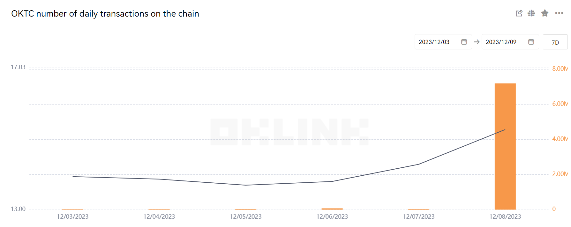Click the line point above 12/03/2023
Image resolution: width=571 pixels, height=227 pixels.
pos(73,176)
